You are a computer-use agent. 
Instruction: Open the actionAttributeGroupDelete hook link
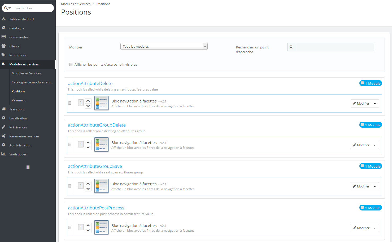coord(97,125)
